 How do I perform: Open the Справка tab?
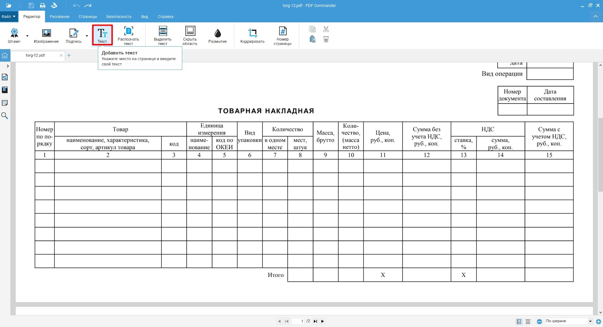tap(165, 17)
